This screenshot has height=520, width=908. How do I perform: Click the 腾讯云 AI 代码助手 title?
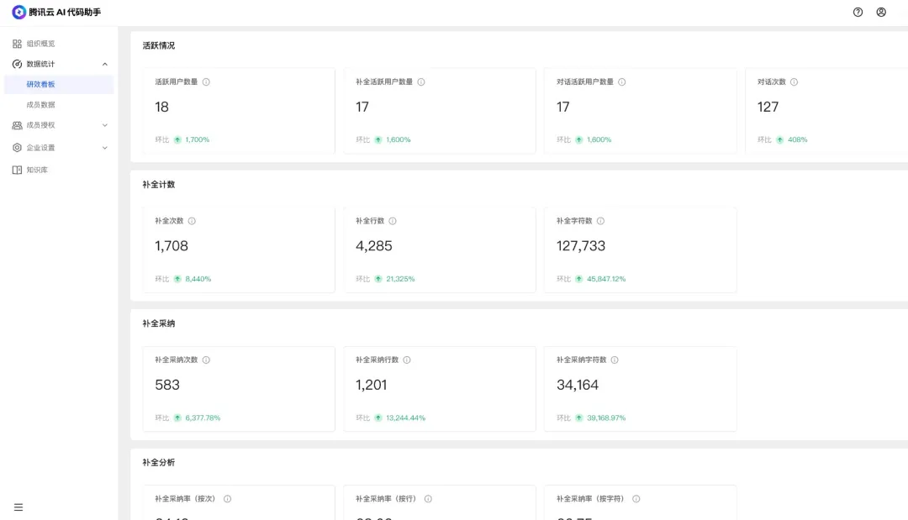pyautogui.click(x=65, y=12)
